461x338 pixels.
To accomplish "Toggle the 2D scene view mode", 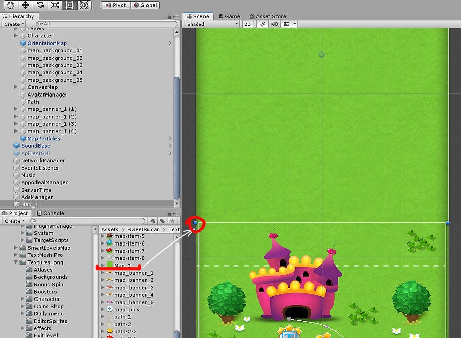I will pyautogui.click(x=248, y=24).
